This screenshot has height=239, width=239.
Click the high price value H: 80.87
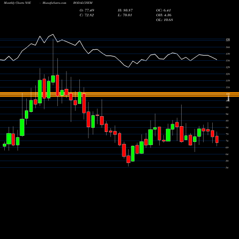coord(125,10)
